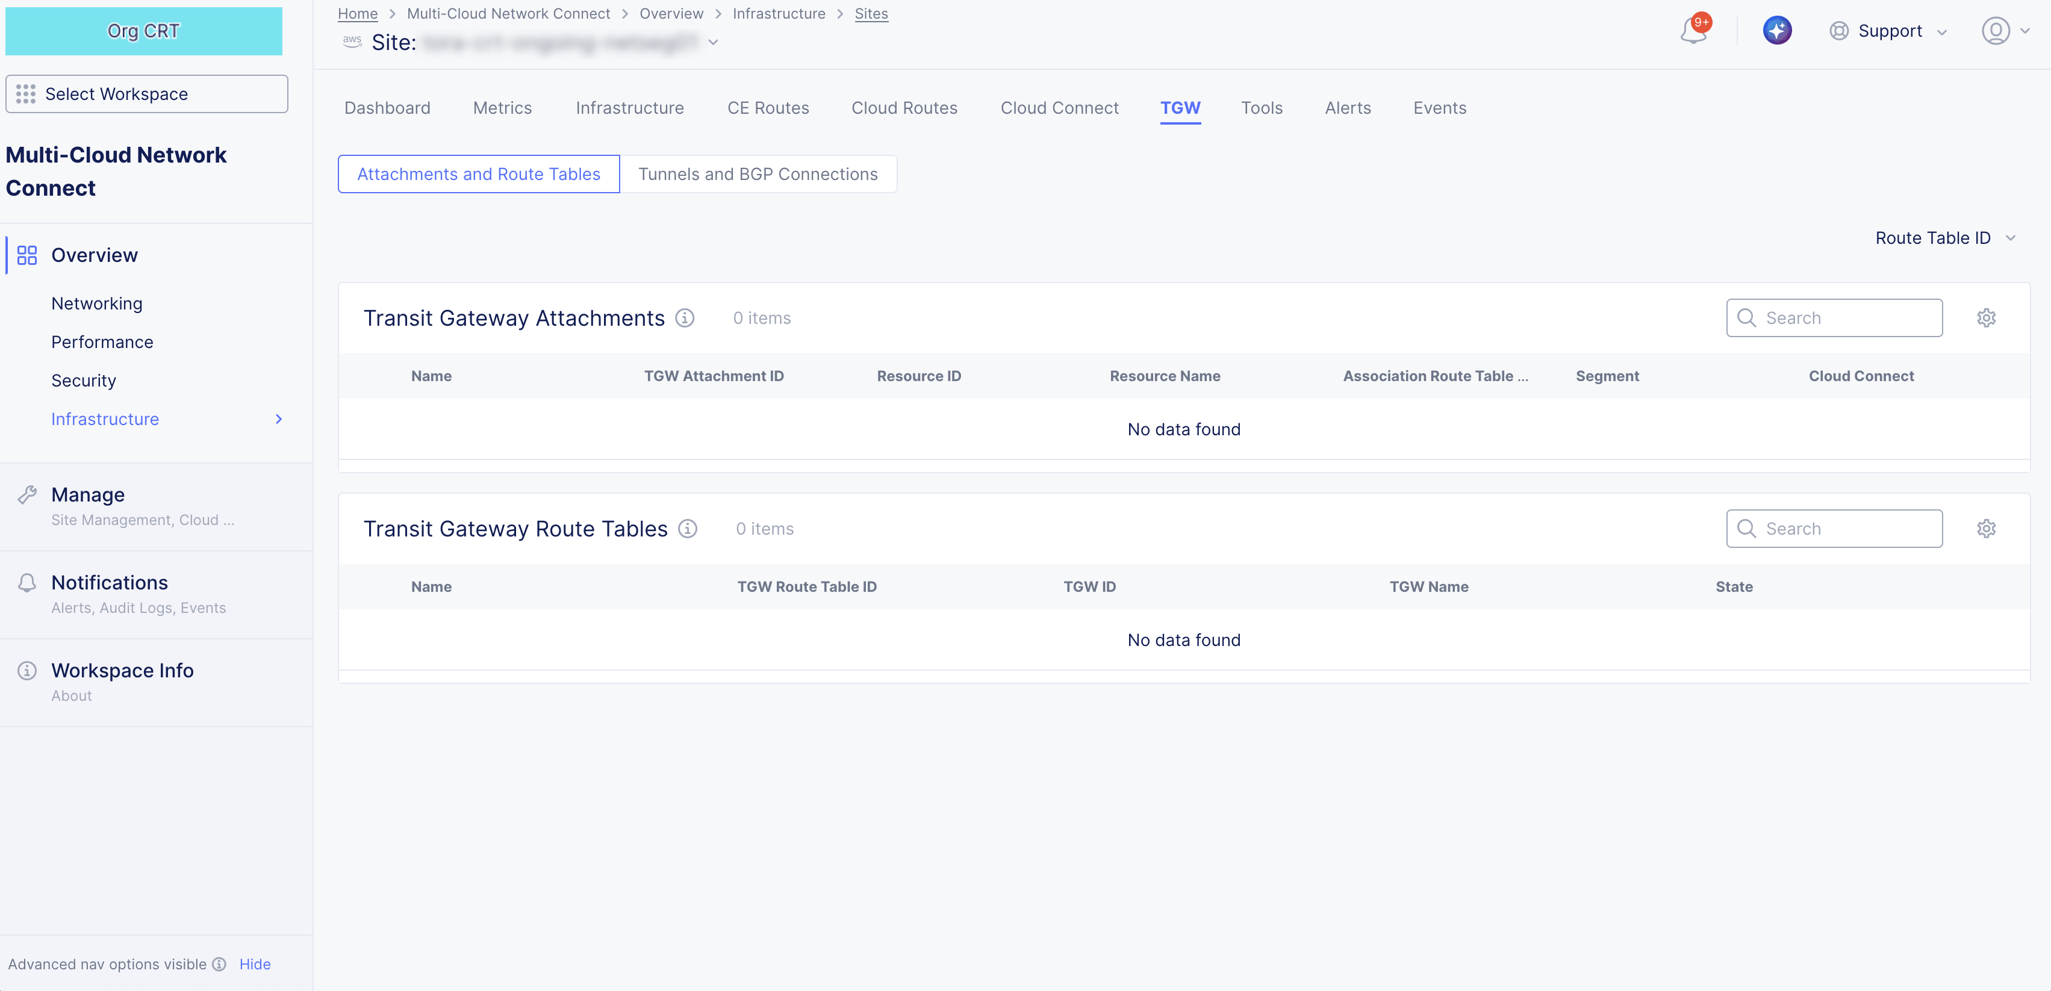Open Transit Gateway Attachments table settings gear

[1986, 318]
